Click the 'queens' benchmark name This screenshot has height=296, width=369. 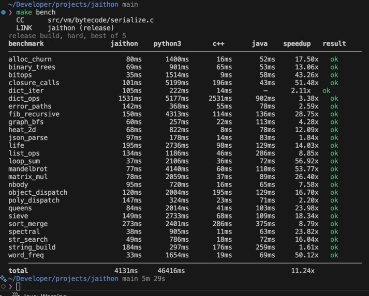tap(20, 208)
